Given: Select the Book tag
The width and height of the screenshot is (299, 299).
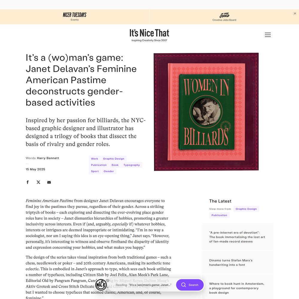Looking at the screenshot, I should tap(115, 165).
